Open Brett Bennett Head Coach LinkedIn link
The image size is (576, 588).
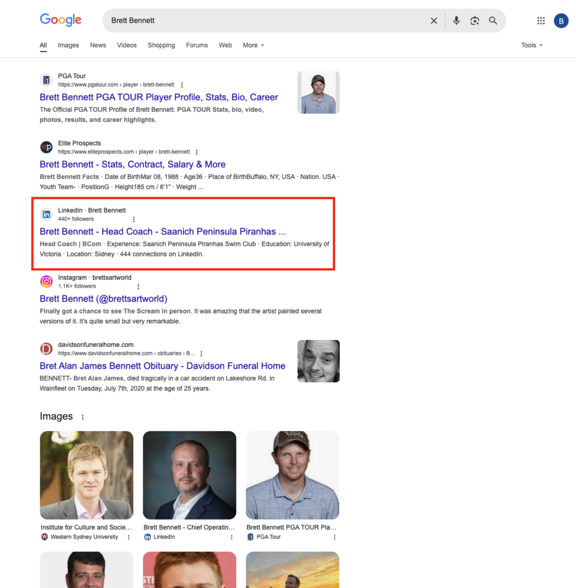(x=162, y=232)
